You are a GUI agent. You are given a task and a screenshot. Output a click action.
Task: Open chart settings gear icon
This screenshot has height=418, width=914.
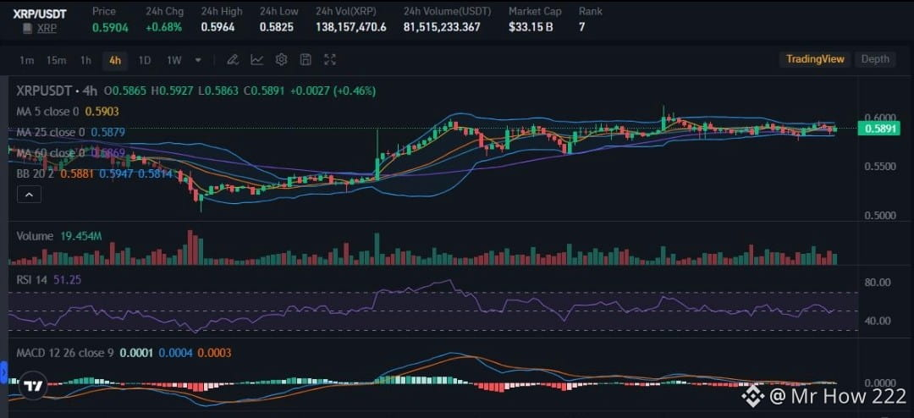pos(282,59)
